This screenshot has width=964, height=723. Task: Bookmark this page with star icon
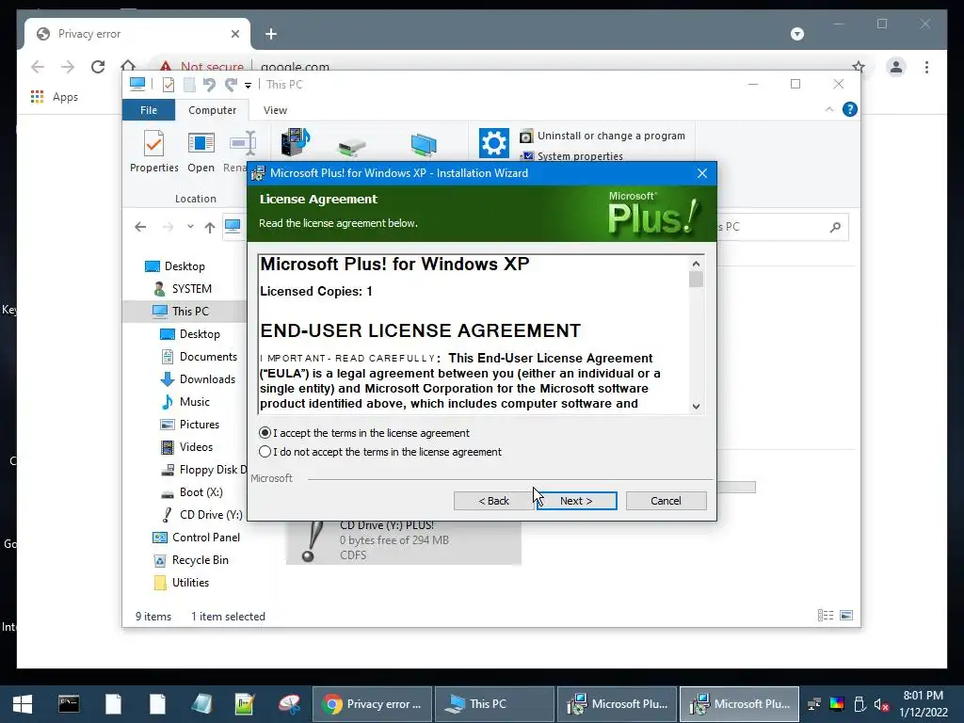click(x=859, y=67)
